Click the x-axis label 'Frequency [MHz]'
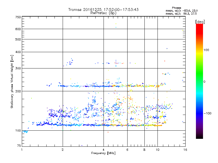218x163 pixels. coord(103,153)
